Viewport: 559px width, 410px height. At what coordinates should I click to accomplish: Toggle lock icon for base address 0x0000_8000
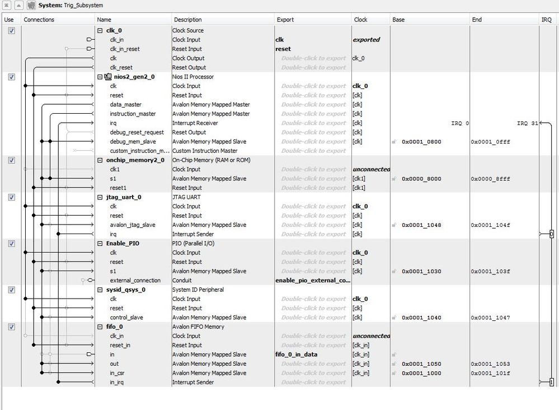click(394, 179)
